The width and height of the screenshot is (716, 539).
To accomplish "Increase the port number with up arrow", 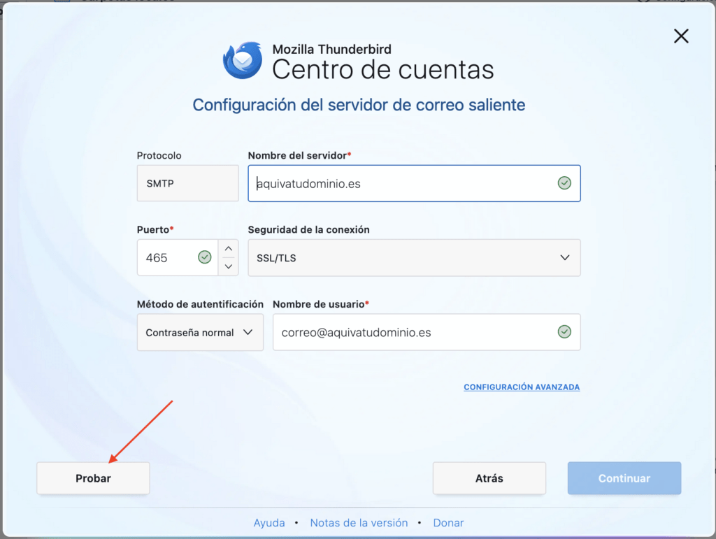I will click(x=229, y=249).
